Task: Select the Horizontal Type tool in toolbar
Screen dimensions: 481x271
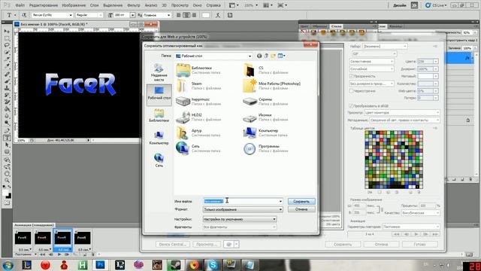Action: [7, 138]
